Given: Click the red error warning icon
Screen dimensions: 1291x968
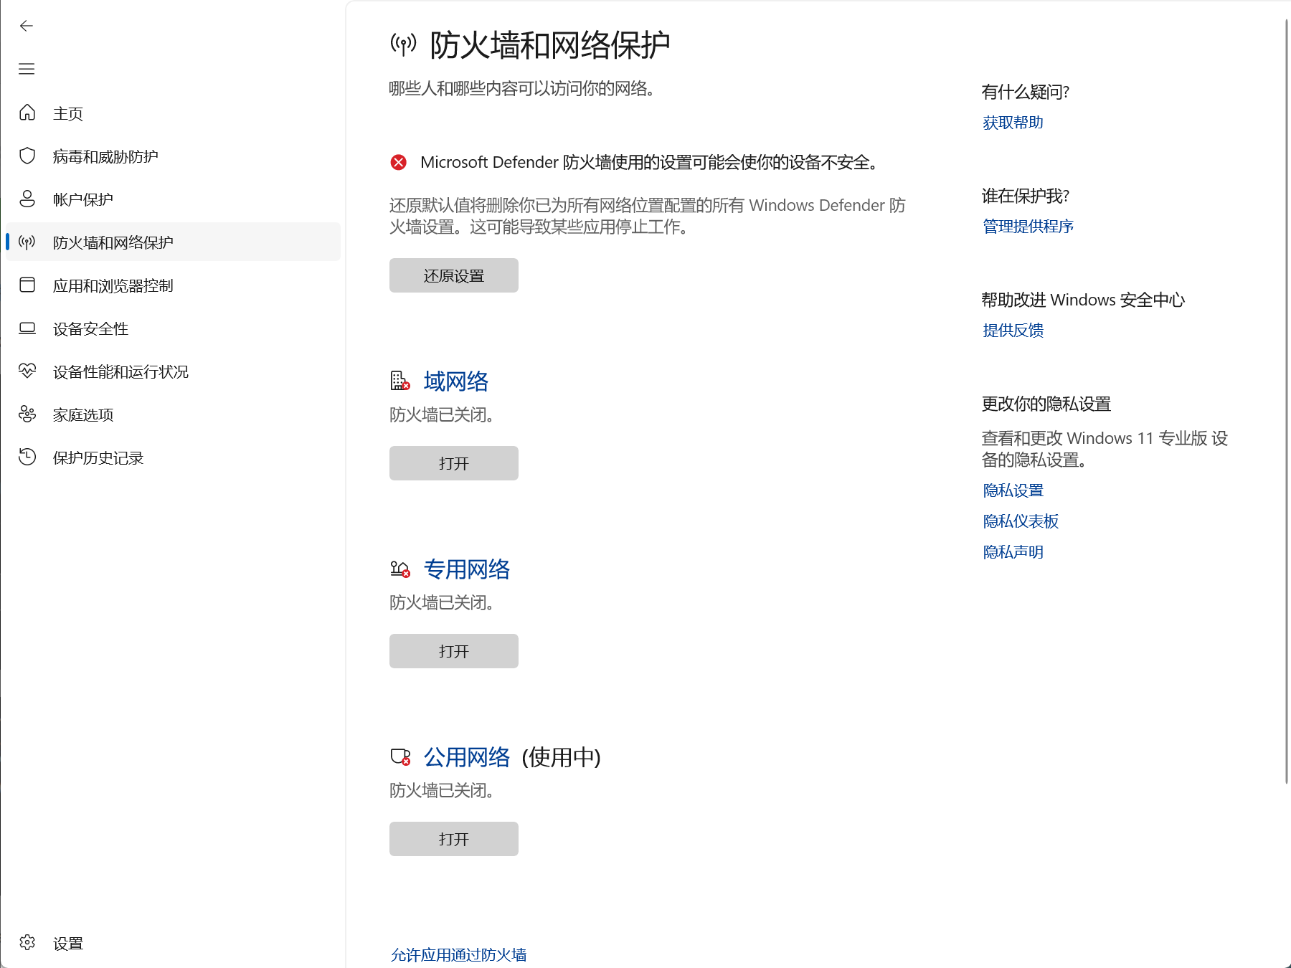Looking at the screenshot, I should 399,162.
